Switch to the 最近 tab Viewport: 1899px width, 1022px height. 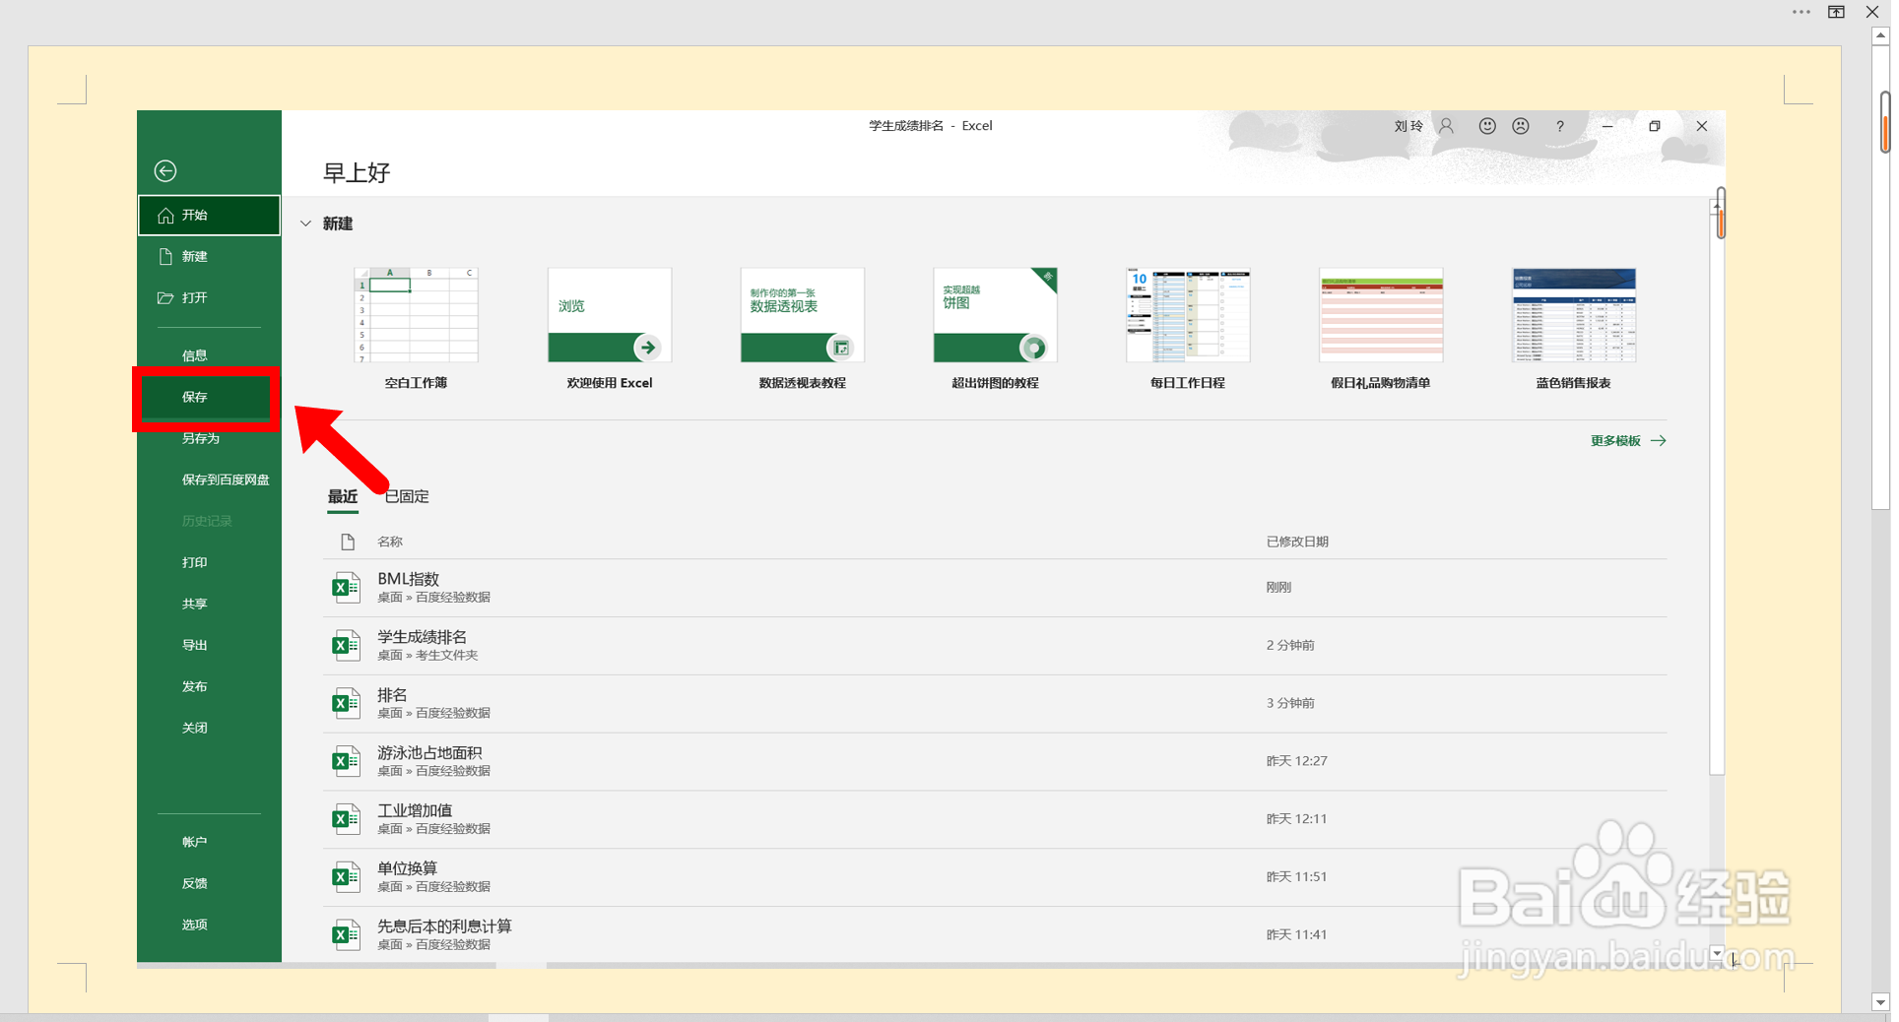tap(343, 497)
